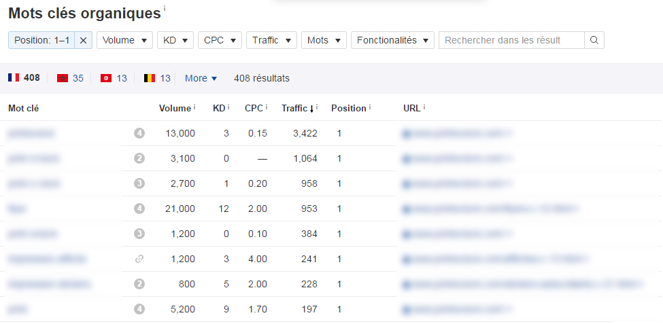This screenshot has height=324, width=663.
Task: Click SERP features badge 4 in 5,200 volume row
Action: click(139, 309)
